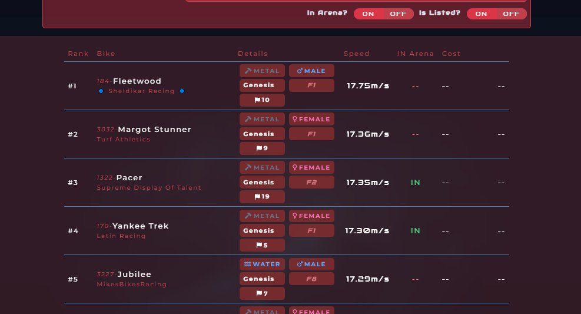
Task: Click Jubilee's flag 7 tag
Action: (262, 293)
